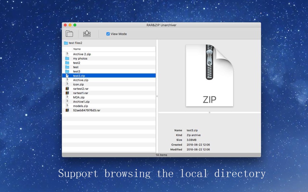Select Archive.zip in the list
308x192 pixels.
(x=109, y=80)
